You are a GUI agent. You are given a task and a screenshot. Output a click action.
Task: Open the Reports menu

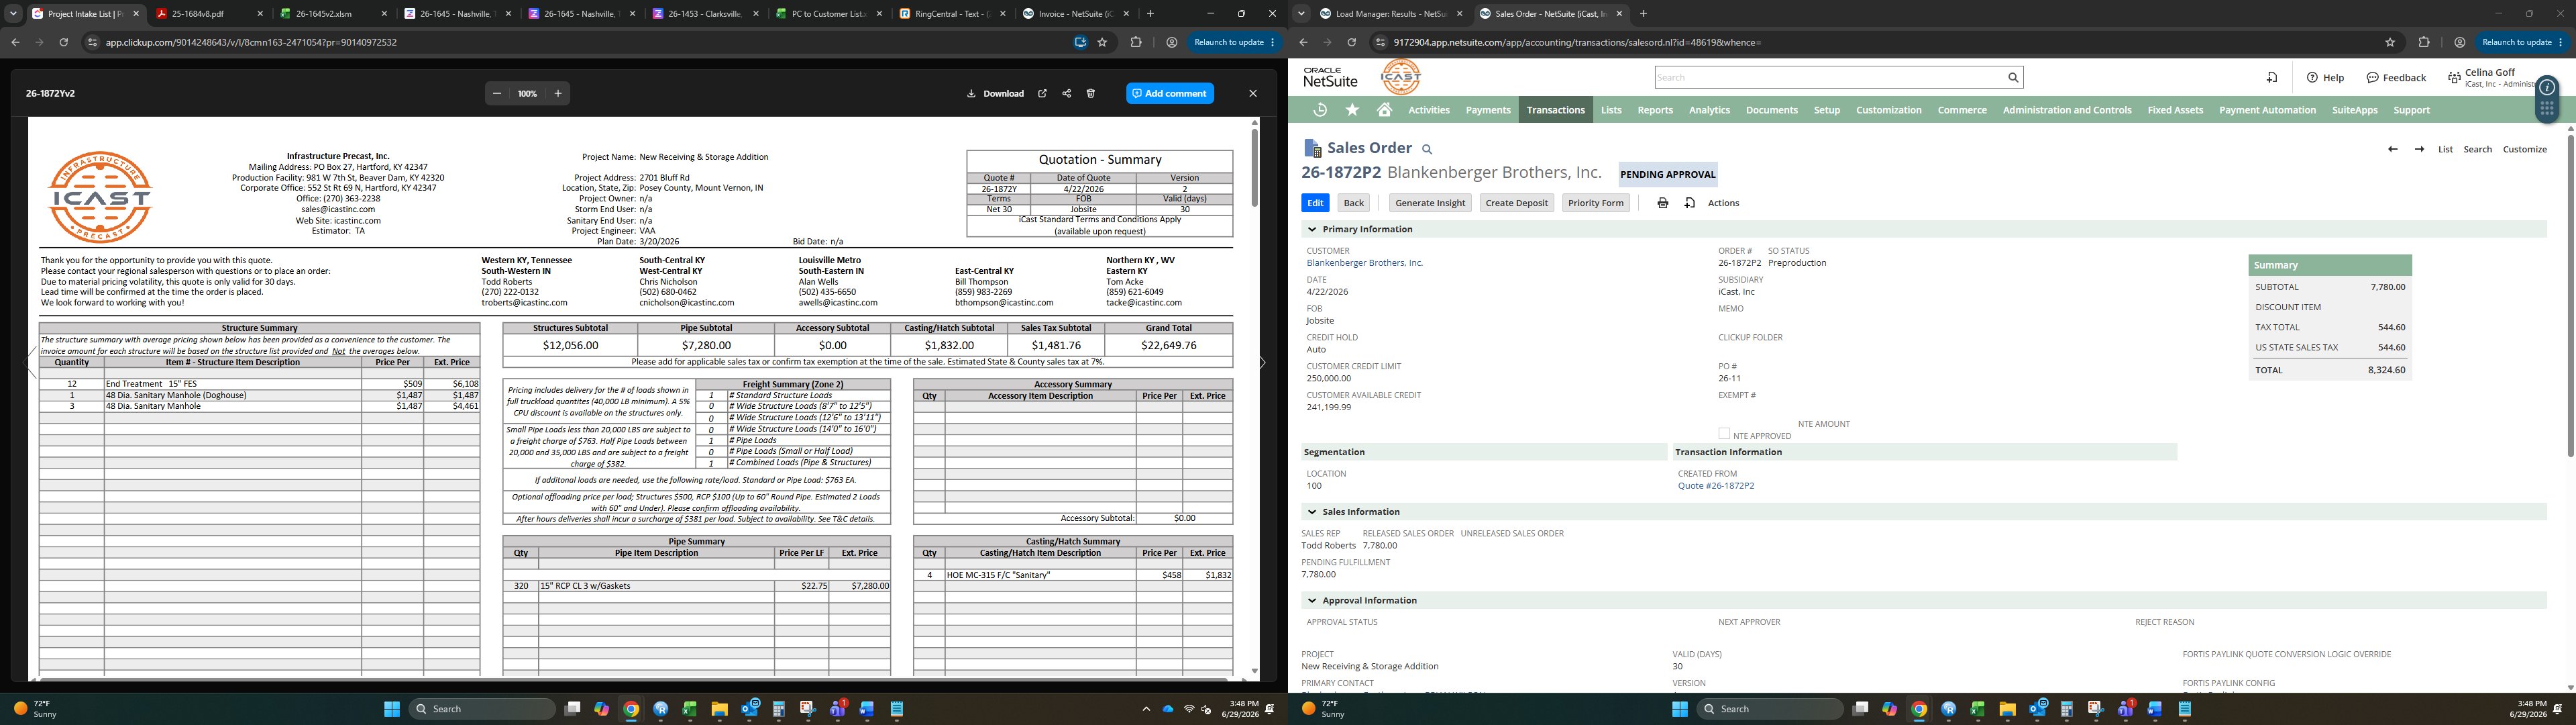pyautogui.click(x=1655, y=110)
